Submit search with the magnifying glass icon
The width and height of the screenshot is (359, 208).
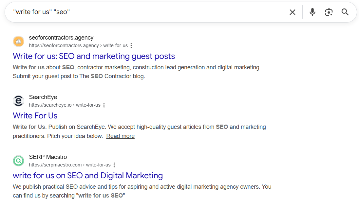tap(345, 12)
